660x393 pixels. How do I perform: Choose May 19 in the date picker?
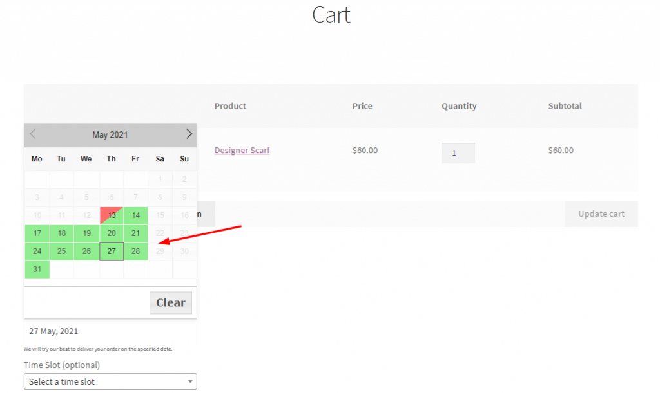click(86, 233)
